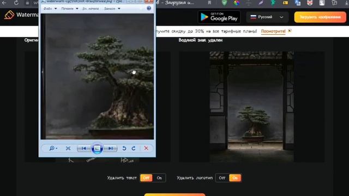
Task: Open the browser extensions puzzle icon
Action: point(334,3)
